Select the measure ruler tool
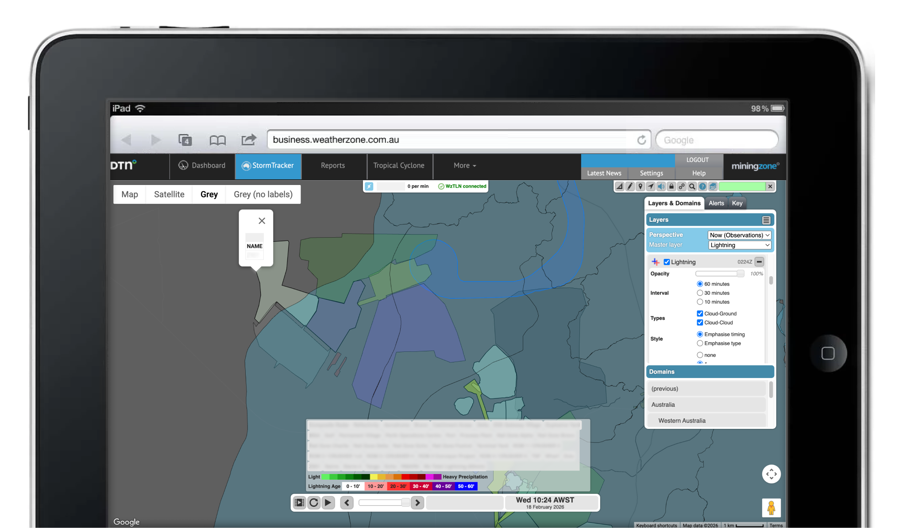The height and width of the screenshot is (528, 903). 620,187
